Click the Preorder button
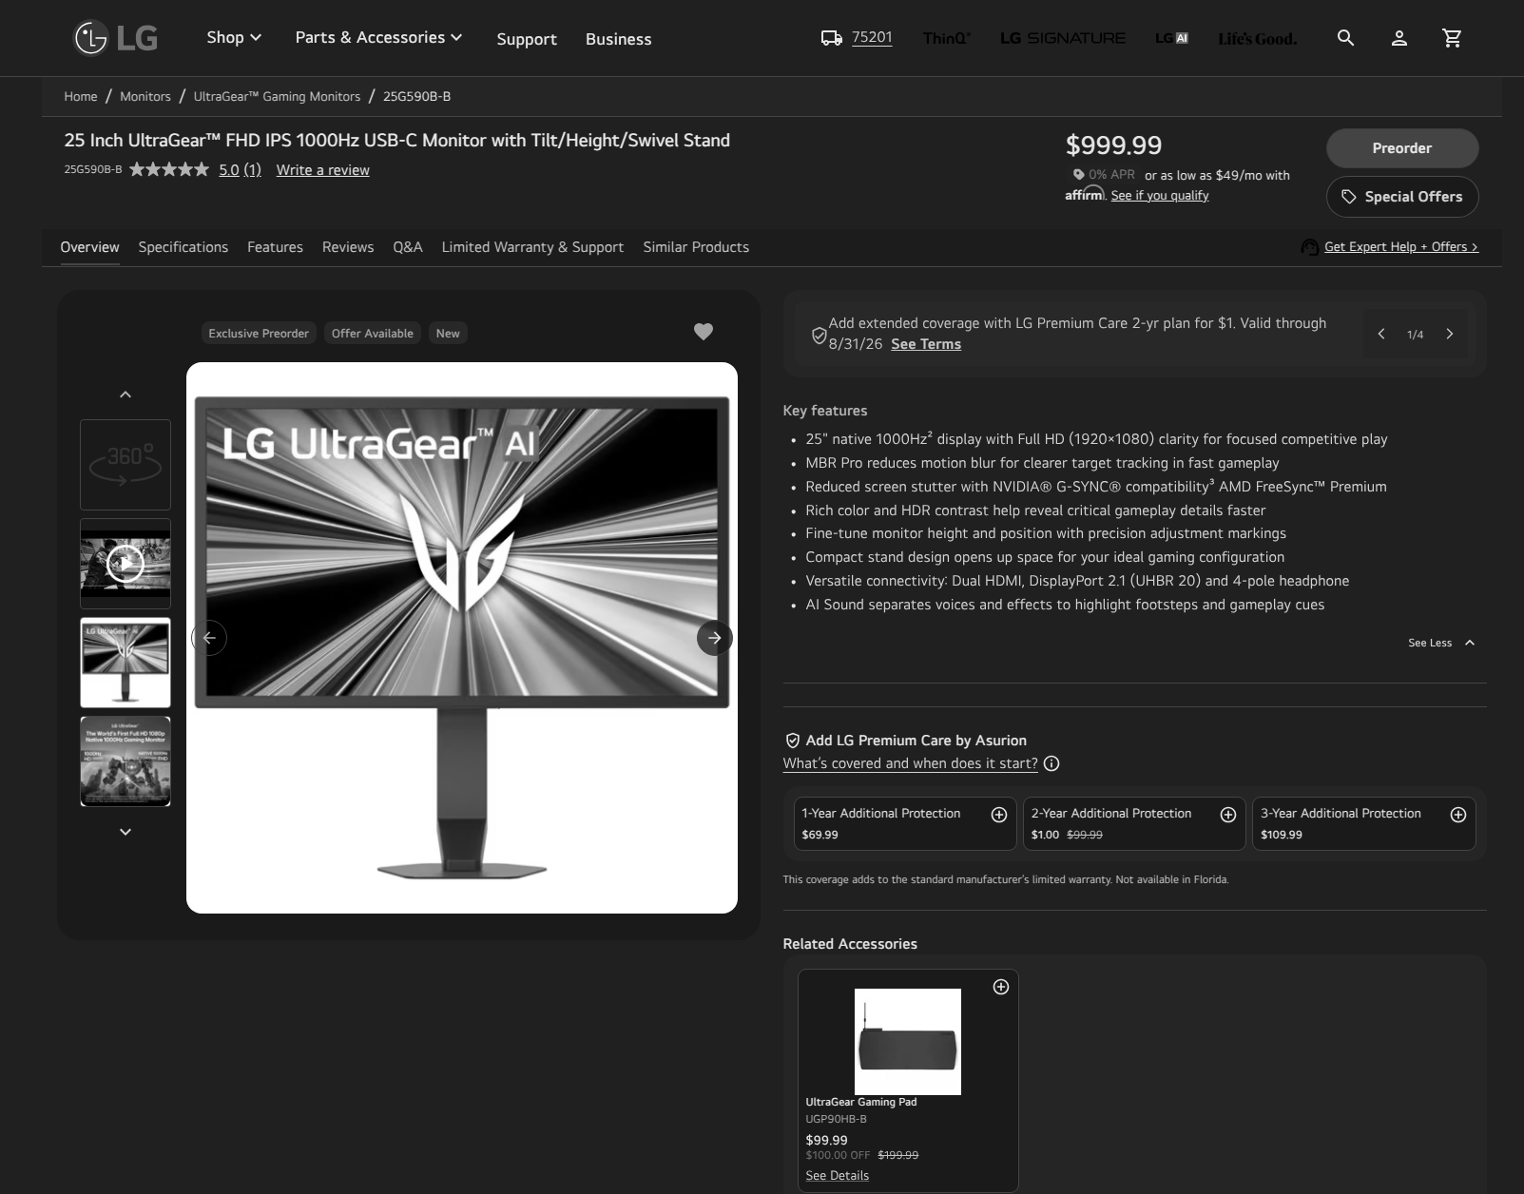Image resolution: width=1524 pixels, height=1194 pixels. [1402, 148]
